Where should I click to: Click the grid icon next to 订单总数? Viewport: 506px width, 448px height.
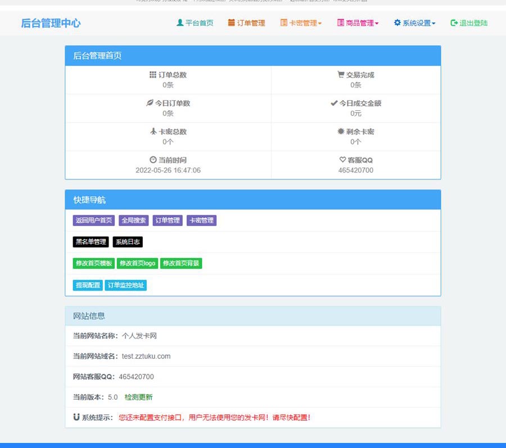(x=153, y=75)
